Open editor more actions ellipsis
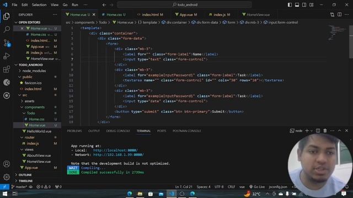 (x=347, y=15)
